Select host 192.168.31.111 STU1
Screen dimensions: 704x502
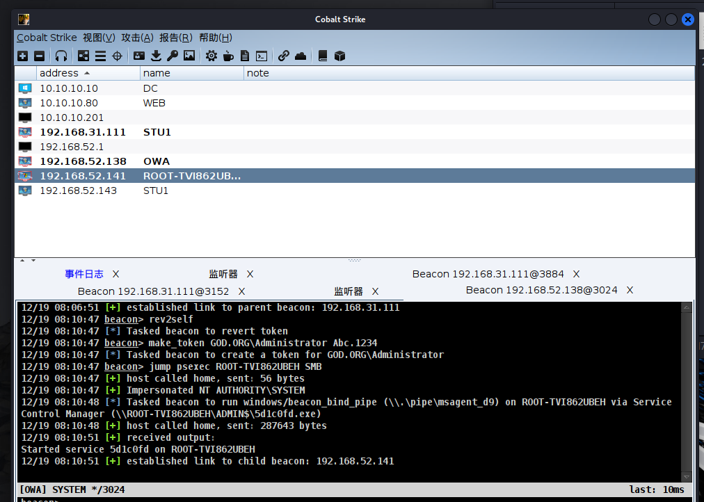(355, 132)
